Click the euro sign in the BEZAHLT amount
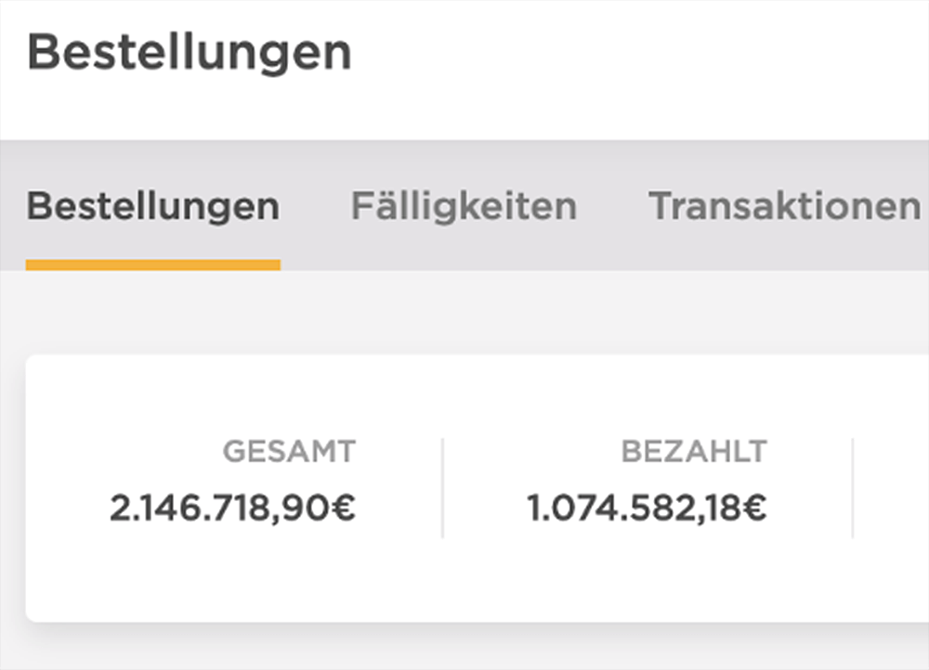 754,508
